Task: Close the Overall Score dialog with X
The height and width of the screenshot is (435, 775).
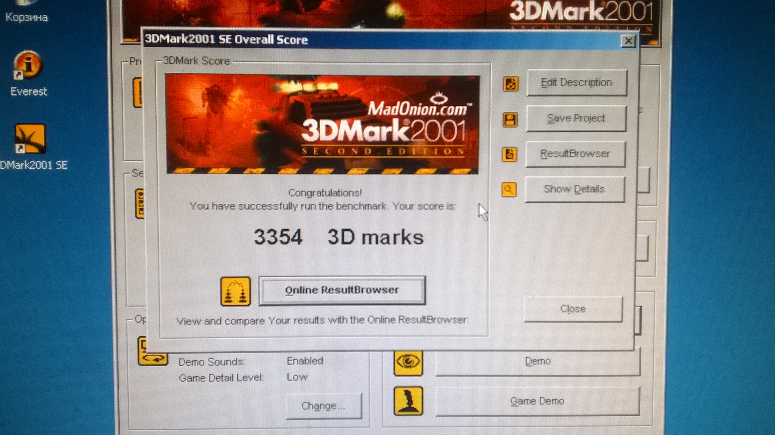Action: (x=628, y=41)
